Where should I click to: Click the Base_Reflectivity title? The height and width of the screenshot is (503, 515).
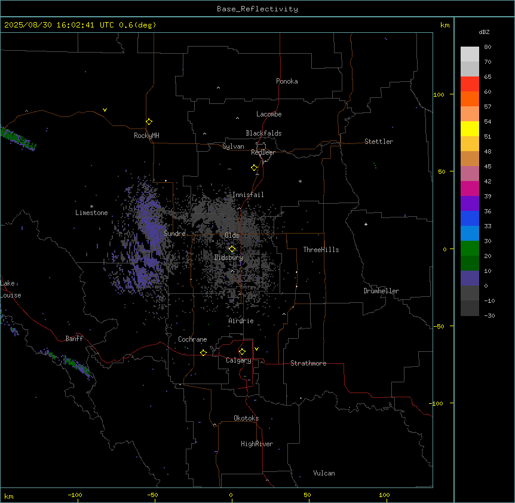coord(257,9)
